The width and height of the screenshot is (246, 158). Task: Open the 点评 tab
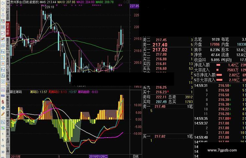[x=8, y=140]
